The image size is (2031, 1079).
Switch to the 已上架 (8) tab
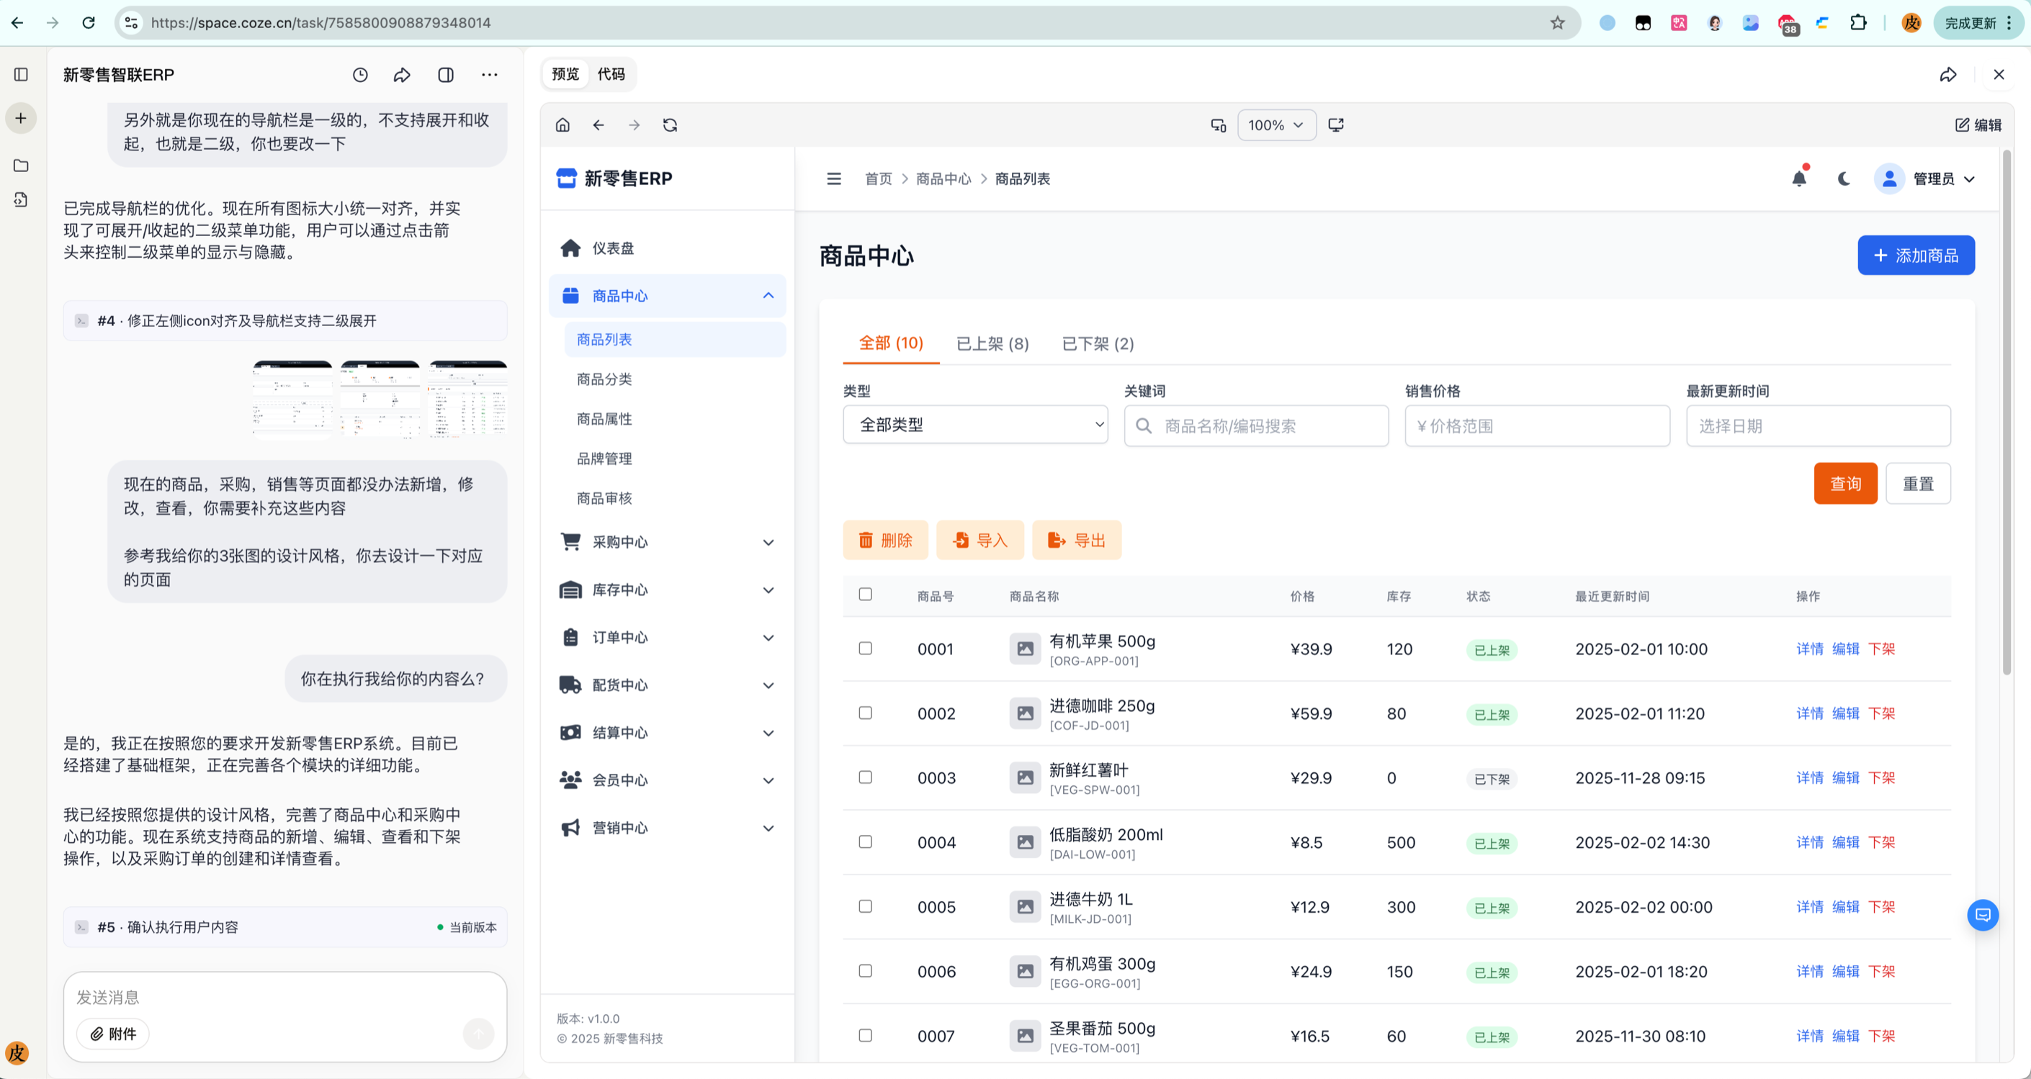[x=992, y=343]
